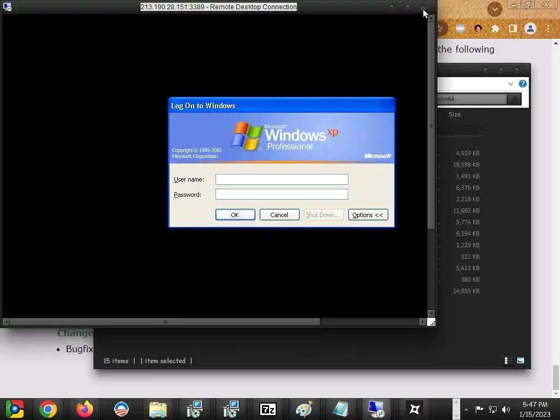
Task: Bookmark this page with the star icon
Action: click(x=440, y=28)
